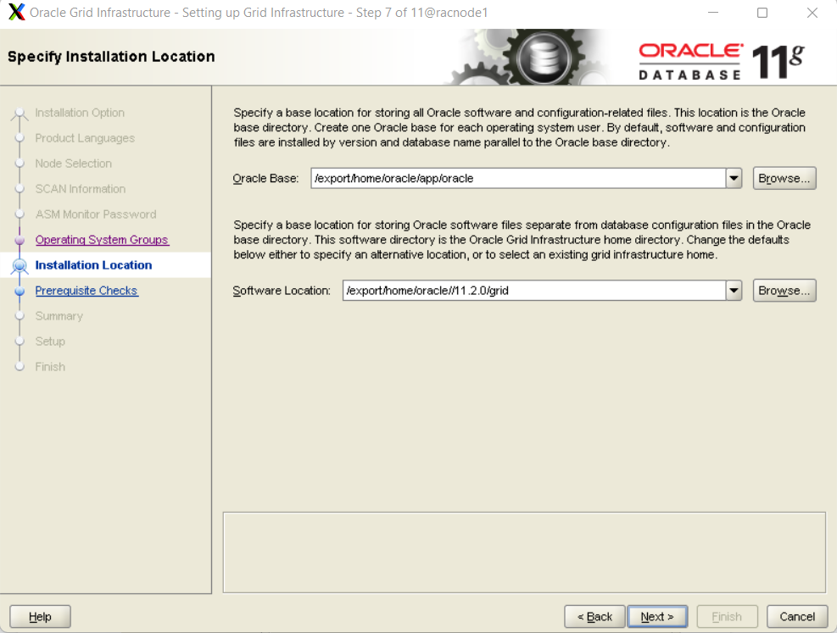Image resolution: width=837 pixels, height=633 pixels.
Task: Click the Finish step label in sidebar
Action: (50, 367)
